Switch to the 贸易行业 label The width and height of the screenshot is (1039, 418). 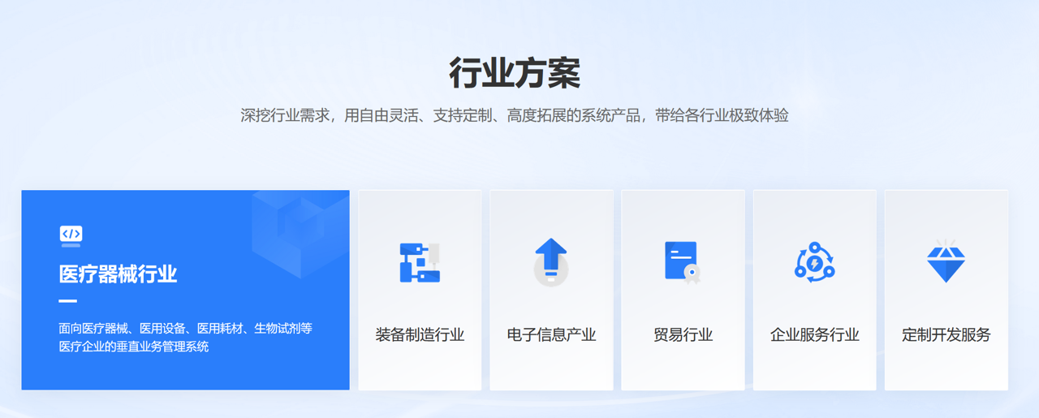coord(683,334)
